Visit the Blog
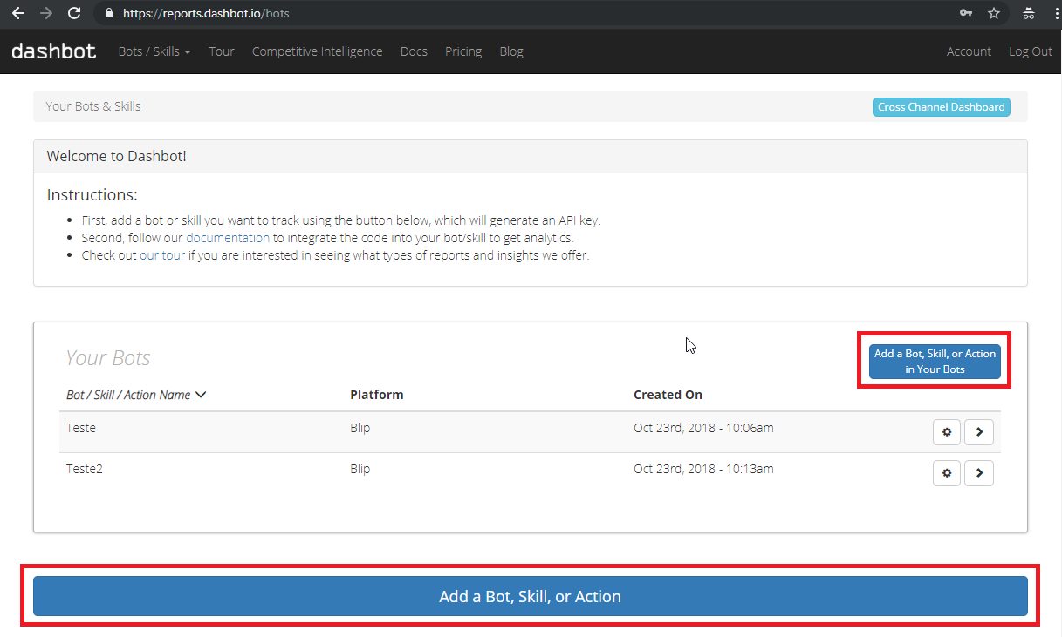The width and height of the screenshot is (1062, 637). click(x=511, y=51)
